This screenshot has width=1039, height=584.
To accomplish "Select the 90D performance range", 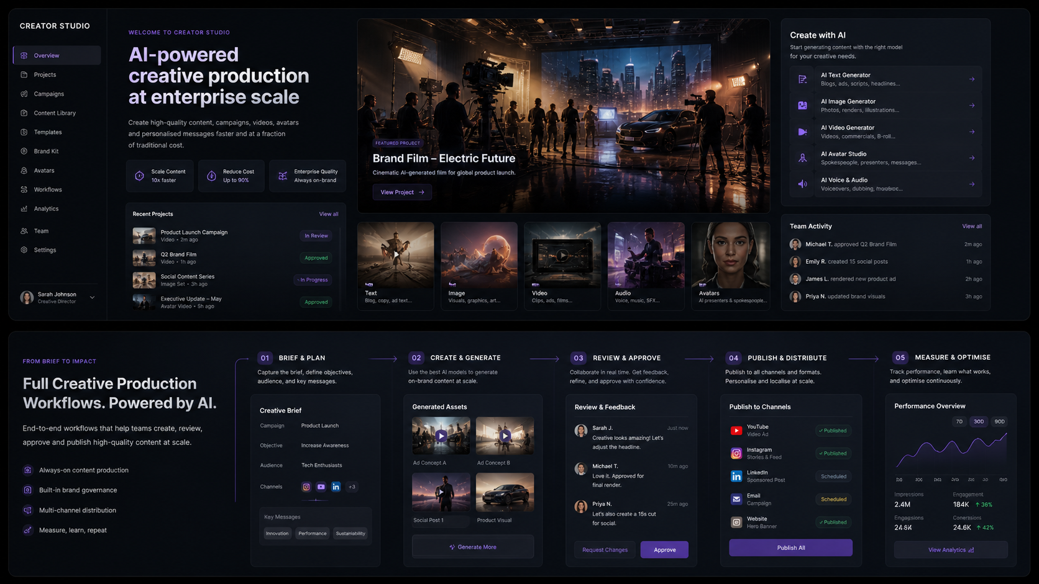I will [999, 422].
